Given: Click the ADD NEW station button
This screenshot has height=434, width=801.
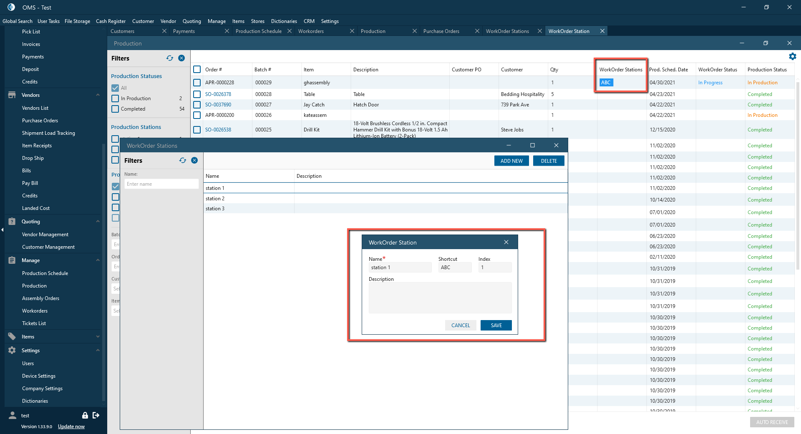Looking at the screenshot, I should click(x=511, y=161).
